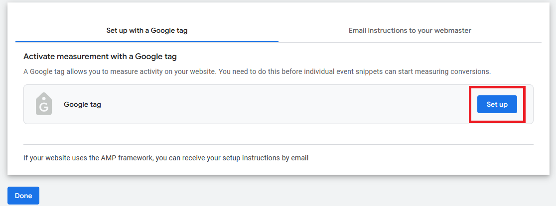Click the Google tag price-tag icon

pyautogui.click(x=44, y=104)
